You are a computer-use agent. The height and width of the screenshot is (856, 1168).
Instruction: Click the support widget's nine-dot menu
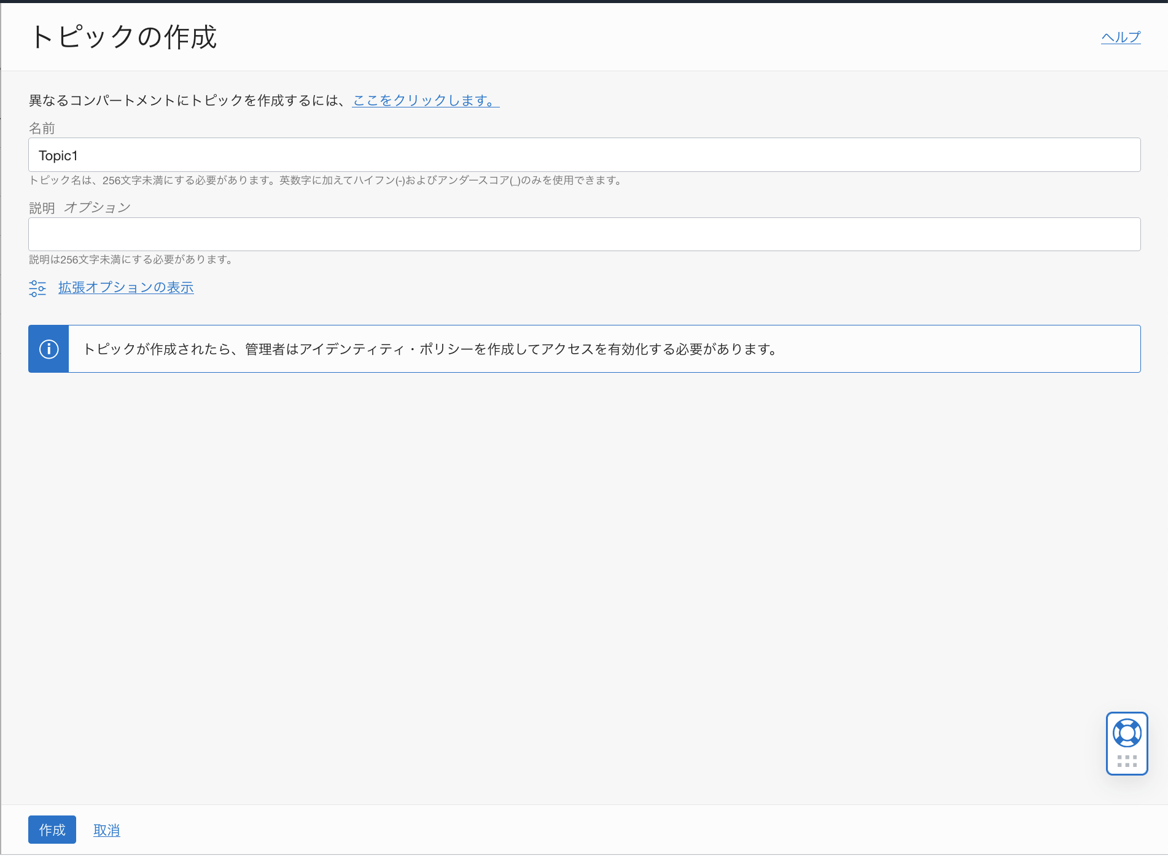pos(1127,760)
